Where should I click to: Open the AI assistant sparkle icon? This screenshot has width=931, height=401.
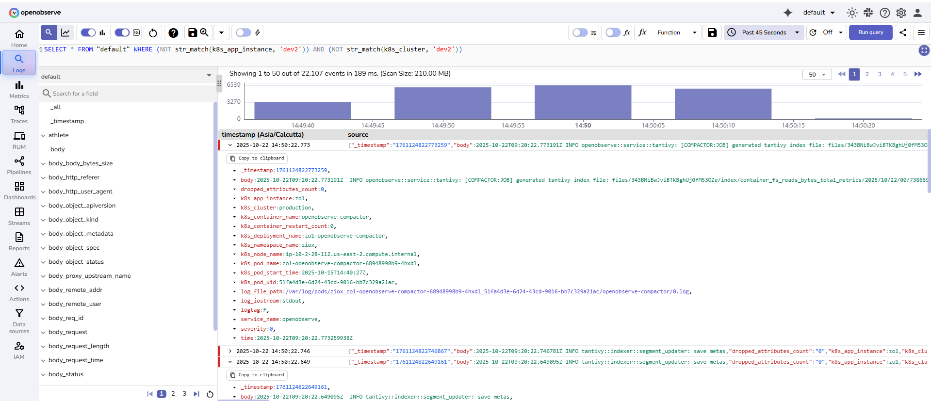(x=787, y=13)
